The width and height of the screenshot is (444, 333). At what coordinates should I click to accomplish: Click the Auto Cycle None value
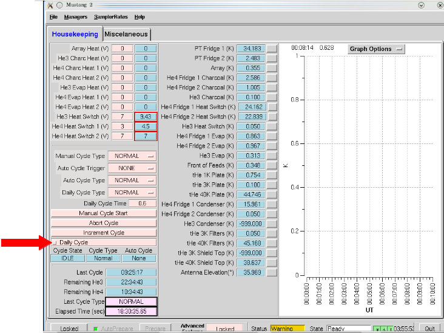point(139,258)
